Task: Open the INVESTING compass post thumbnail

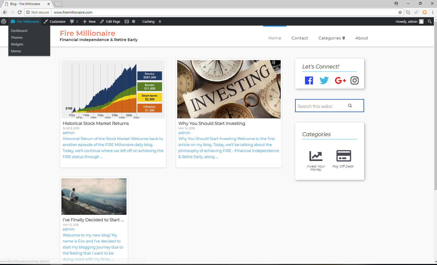Action: point(229,89)
